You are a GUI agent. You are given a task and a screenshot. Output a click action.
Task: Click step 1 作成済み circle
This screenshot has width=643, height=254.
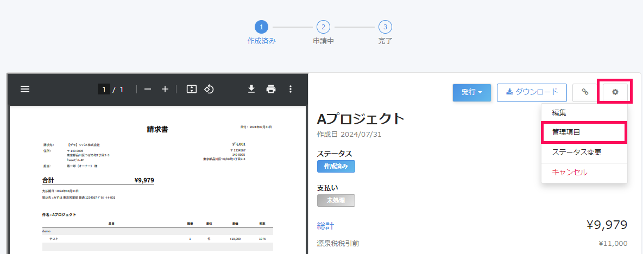[x=261, y=28]
